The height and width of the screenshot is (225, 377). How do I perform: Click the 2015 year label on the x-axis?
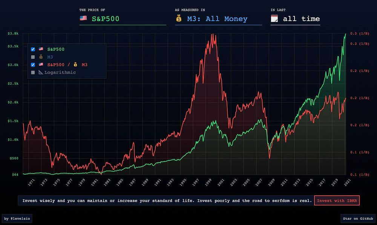point(309,182)
